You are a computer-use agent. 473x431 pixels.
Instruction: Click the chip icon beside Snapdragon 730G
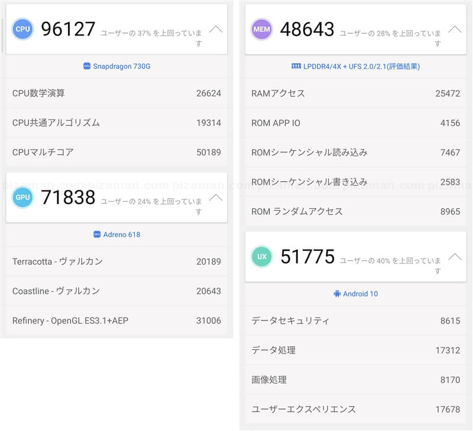pyautogui.click(x=87, y=66)
